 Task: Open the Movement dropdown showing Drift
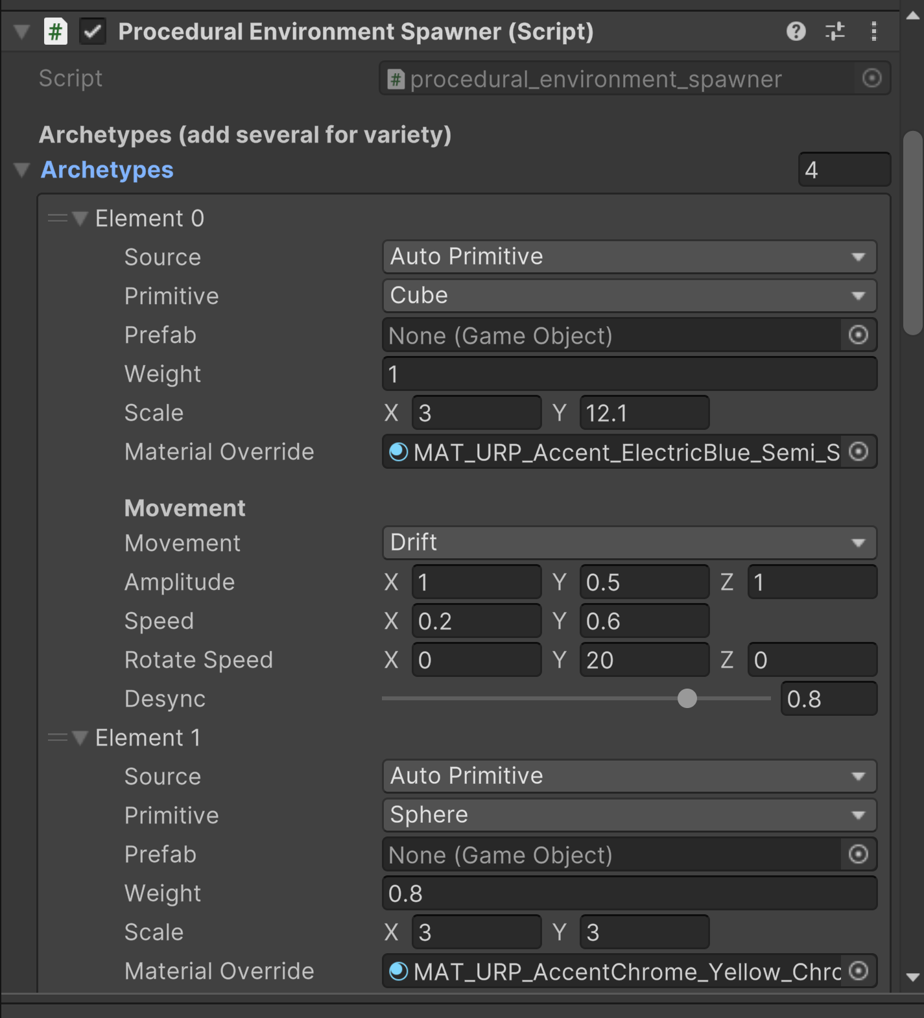point(629,543)
